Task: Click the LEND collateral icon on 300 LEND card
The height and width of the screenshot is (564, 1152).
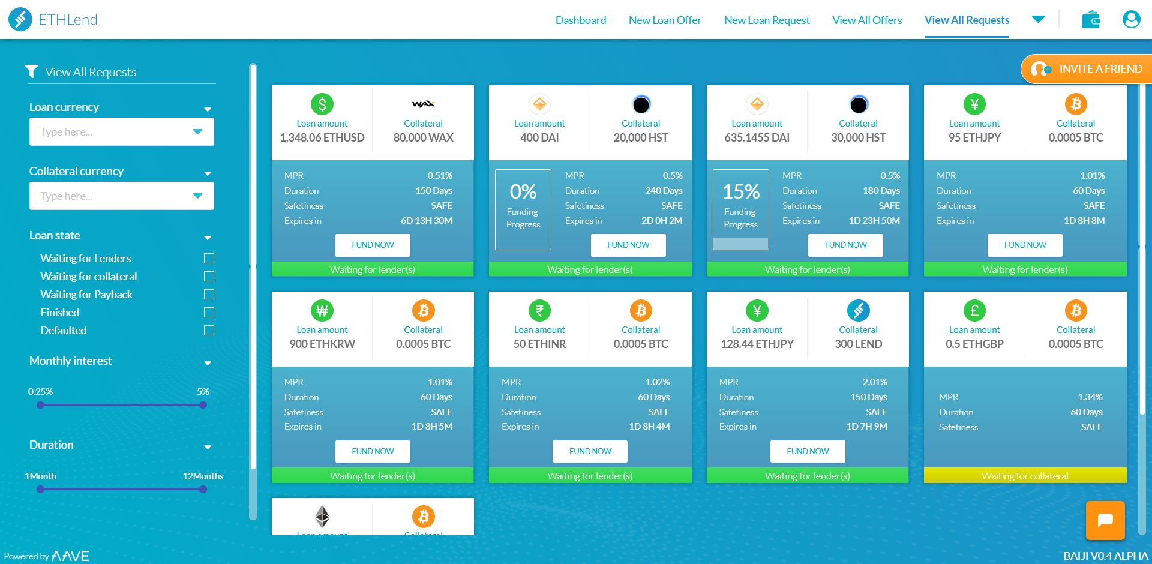Action: 859,311
